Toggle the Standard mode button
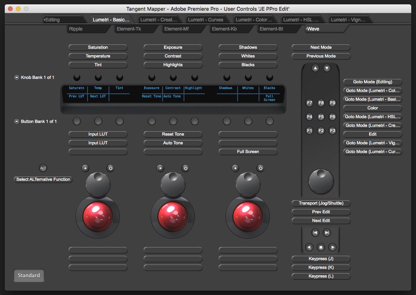 29,275
